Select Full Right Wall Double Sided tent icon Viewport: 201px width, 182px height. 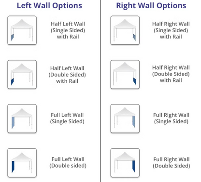125,163
